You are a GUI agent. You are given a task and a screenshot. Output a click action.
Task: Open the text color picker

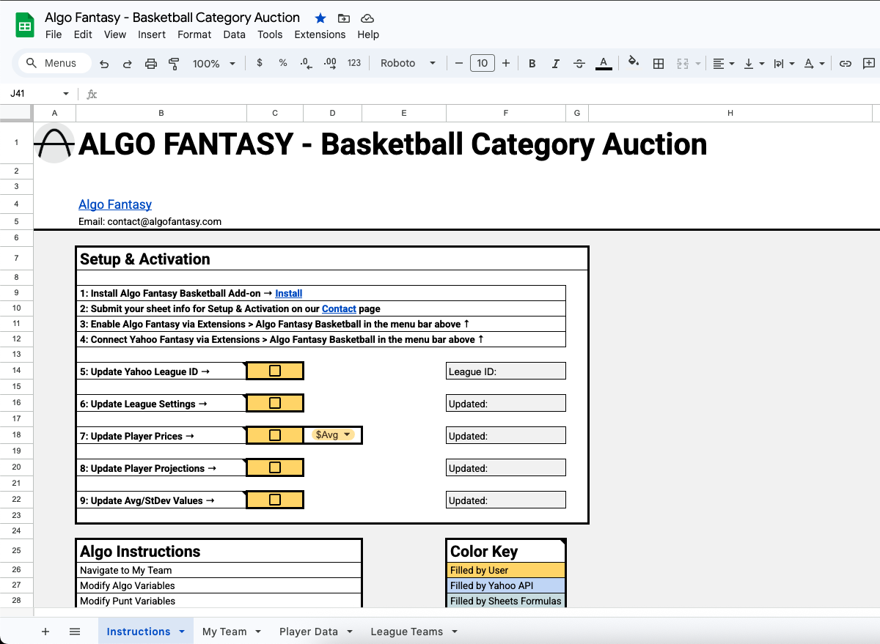[x=603, y=63]
